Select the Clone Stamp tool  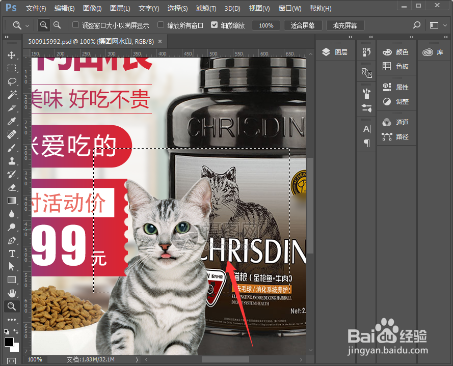click(x=11, y=161)
